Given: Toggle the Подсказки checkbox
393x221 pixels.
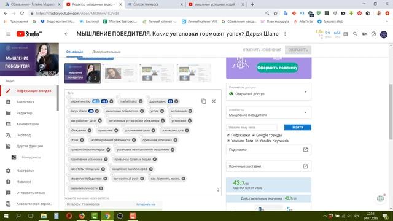Looking at the screenshot, I should pos(228,135).
